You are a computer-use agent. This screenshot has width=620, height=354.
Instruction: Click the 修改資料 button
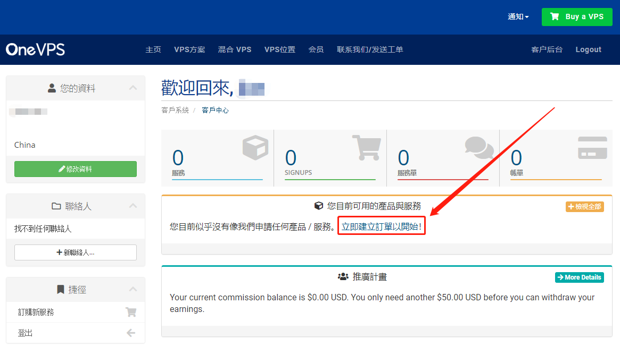pyautogui.click(x=76, y=169)
